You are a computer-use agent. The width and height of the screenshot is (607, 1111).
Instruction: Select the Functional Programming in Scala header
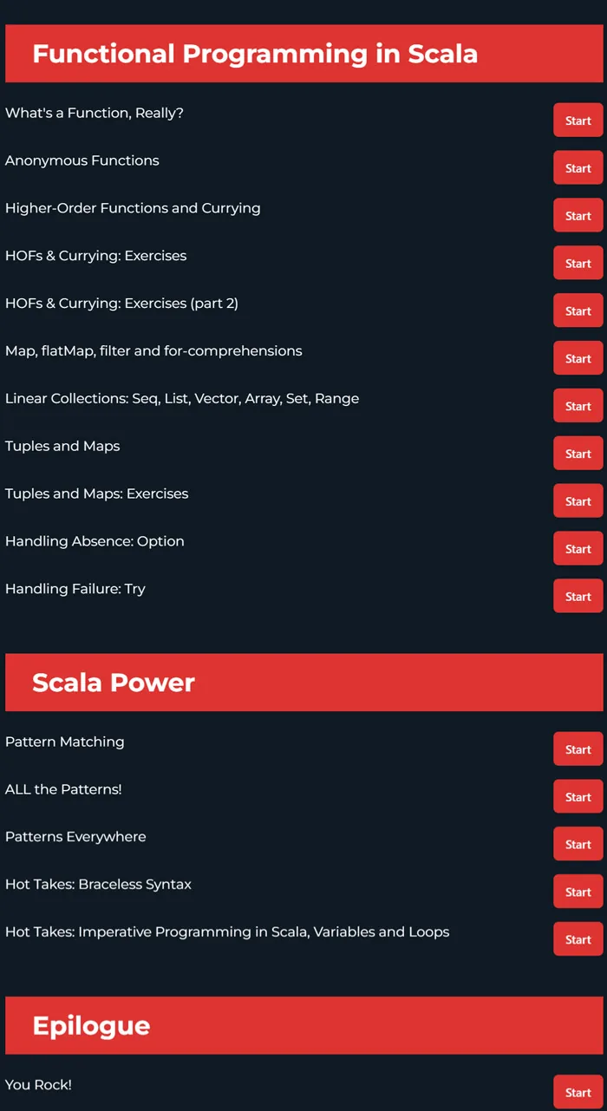[304, 54]
